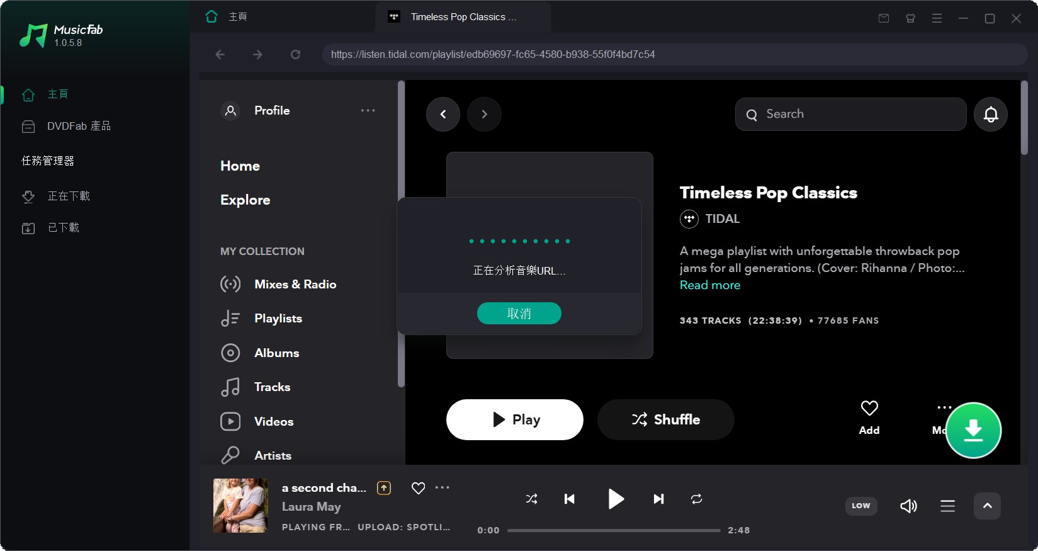Open Albums in My Collection

(x=260, y=353)
